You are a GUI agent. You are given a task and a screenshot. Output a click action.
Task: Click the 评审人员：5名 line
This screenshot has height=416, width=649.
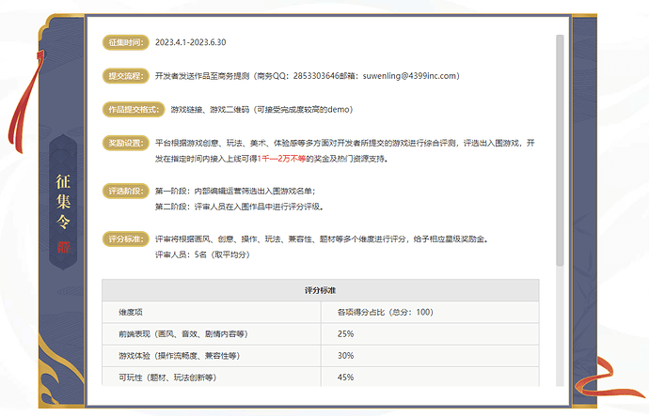click(x=202, y=254)
